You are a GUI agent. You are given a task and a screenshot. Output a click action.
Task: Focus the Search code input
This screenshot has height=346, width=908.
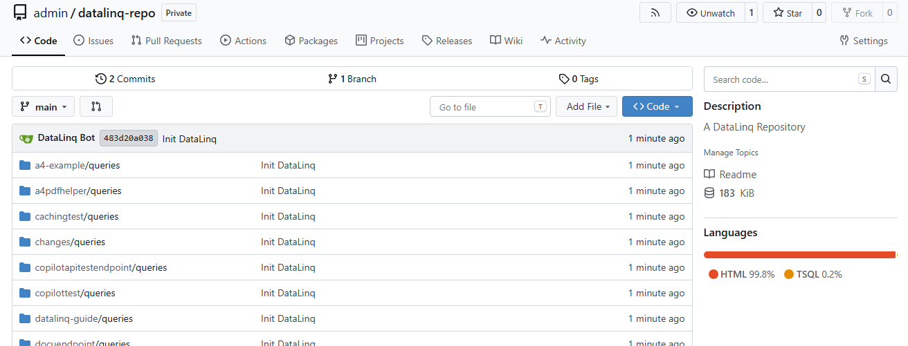click(790, 79)
